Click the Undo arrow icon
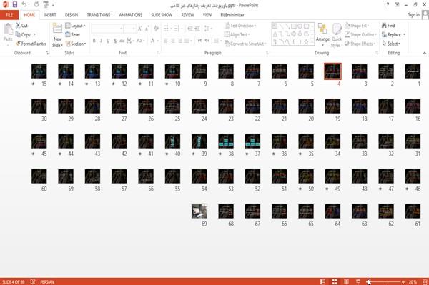 [x=24, y=5]
